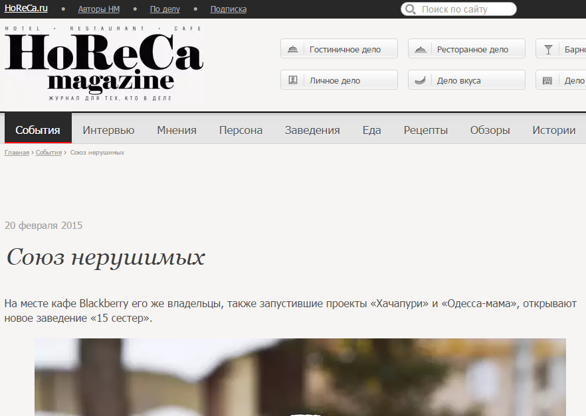The height and width of the screenshot is (416, 586).
Task: Open the Авторы HM link
Action: [x=98, y=9]
